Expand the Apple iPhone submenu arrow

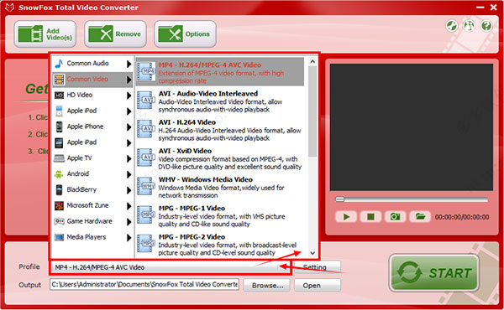pyautogui.click(x=129, y=127)
